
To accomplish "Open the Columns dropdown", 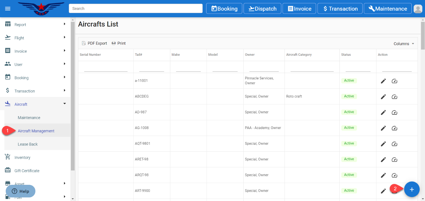I will (404, 44).
